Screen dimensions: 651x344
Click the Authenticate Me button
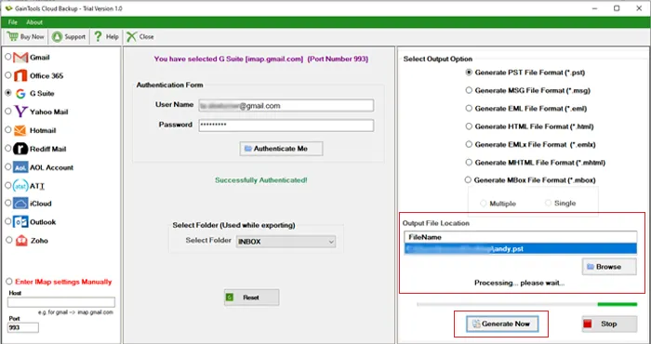(x=281, y=149)
